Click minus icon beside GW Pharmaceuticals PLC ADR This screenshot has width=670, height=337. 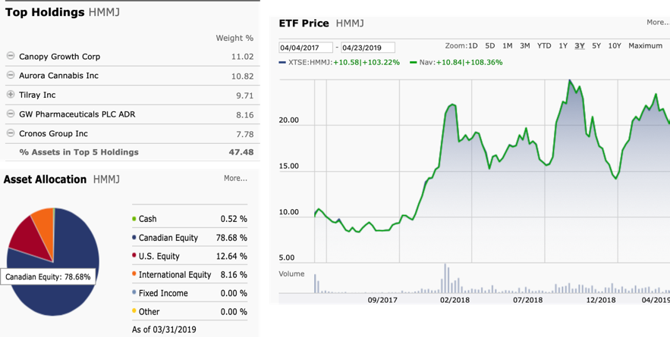coord(11,114)
